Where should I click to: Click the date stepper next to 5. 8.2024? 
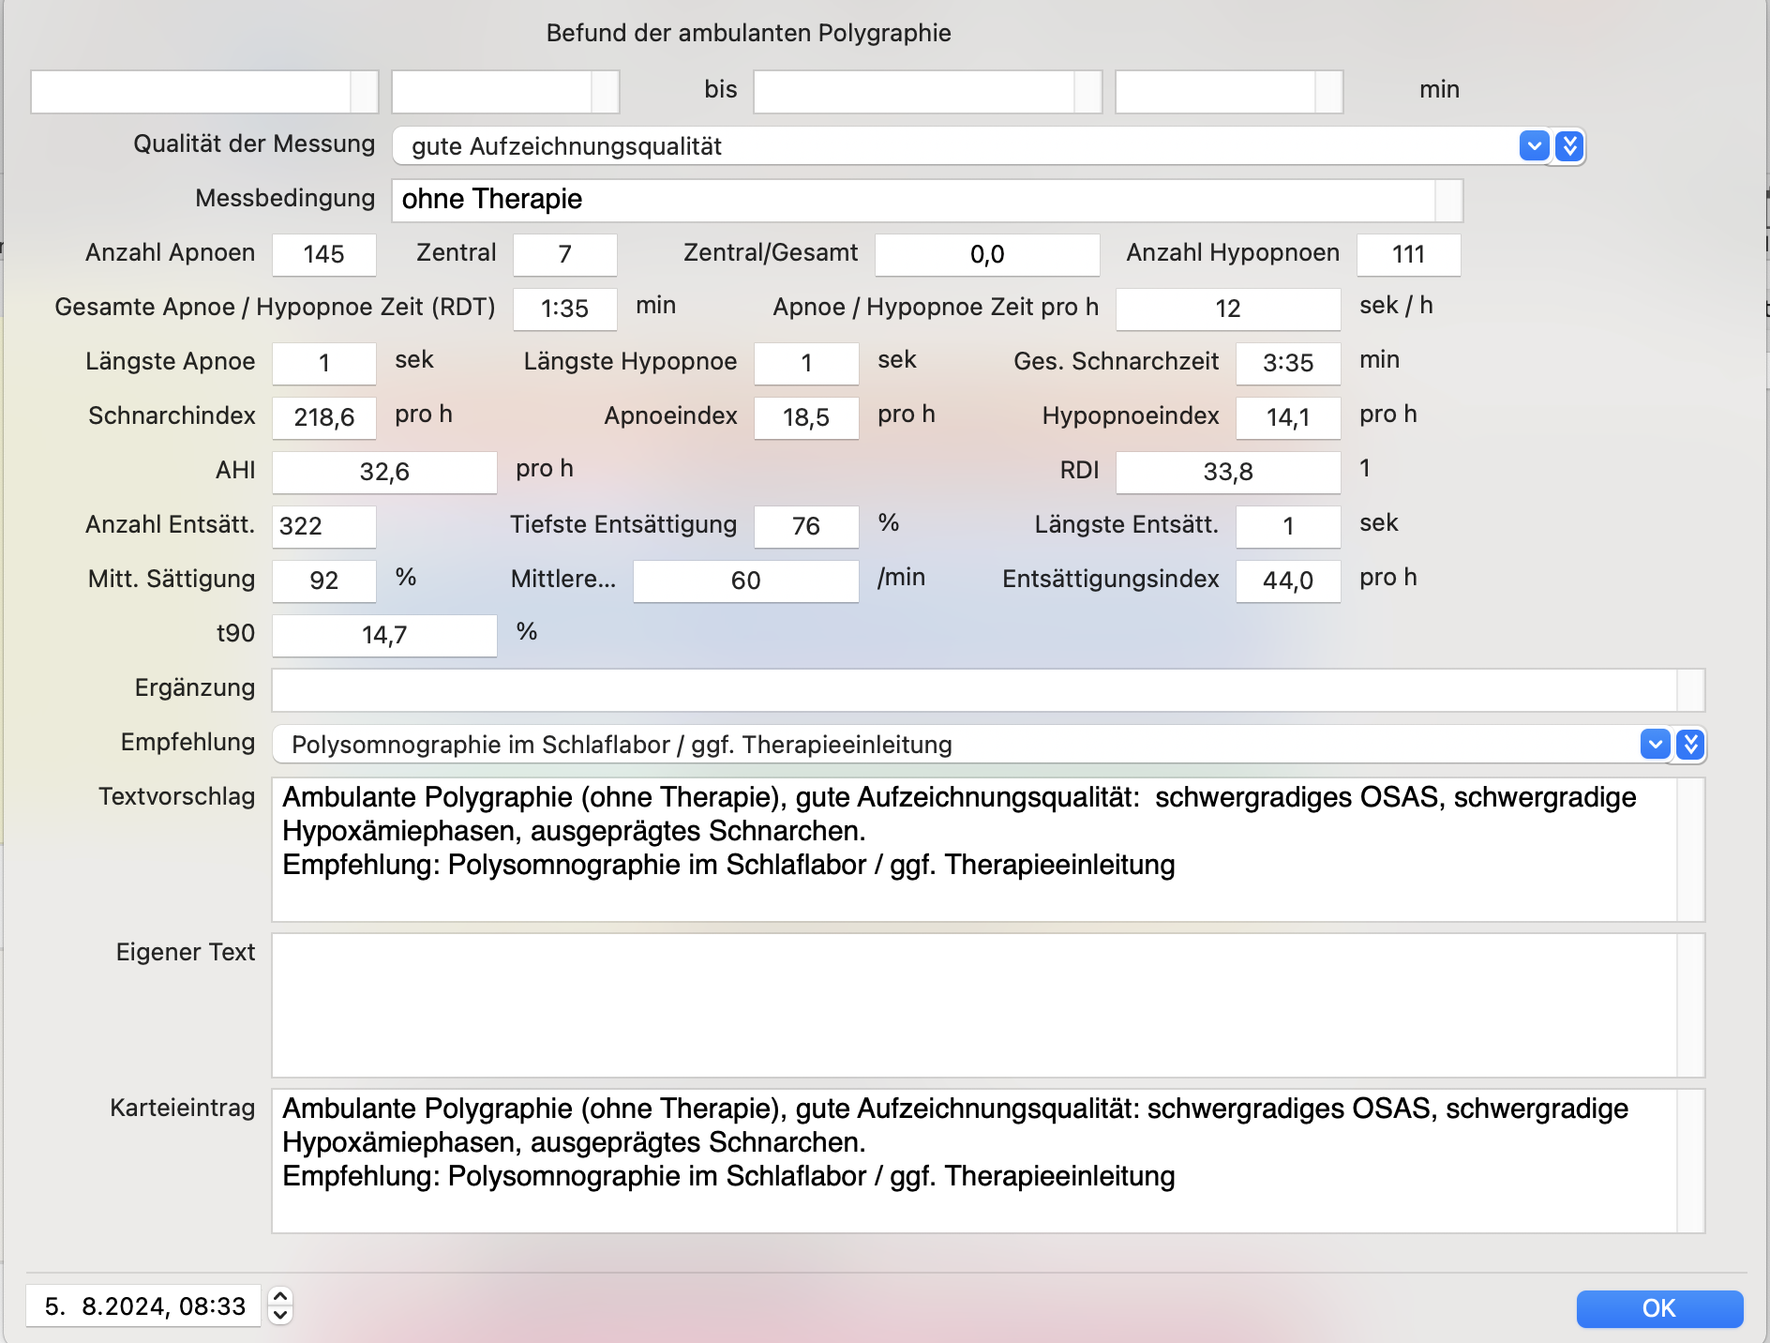280,1305
